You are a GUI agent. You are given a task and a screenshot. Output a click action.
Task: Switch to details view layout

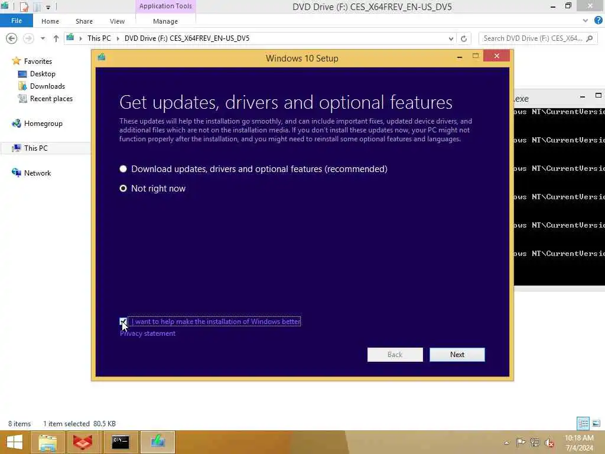[x=583, y=423]
